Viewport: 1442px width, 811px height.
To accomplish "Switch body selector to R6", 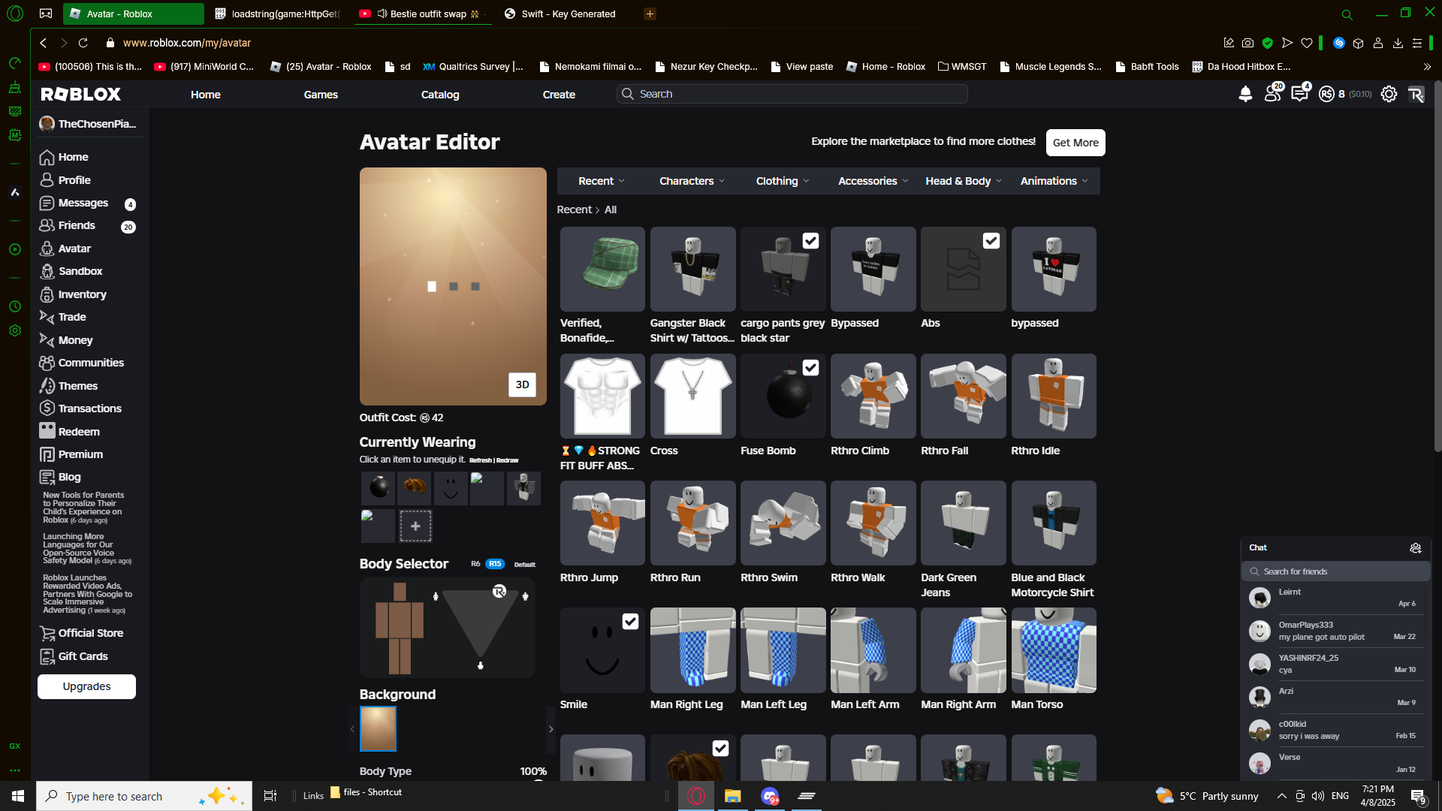I will tap(475, 564).
